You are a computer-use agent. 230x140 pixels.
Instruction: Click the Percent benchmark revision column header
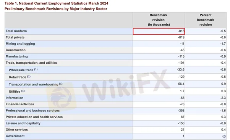[206, 20]
